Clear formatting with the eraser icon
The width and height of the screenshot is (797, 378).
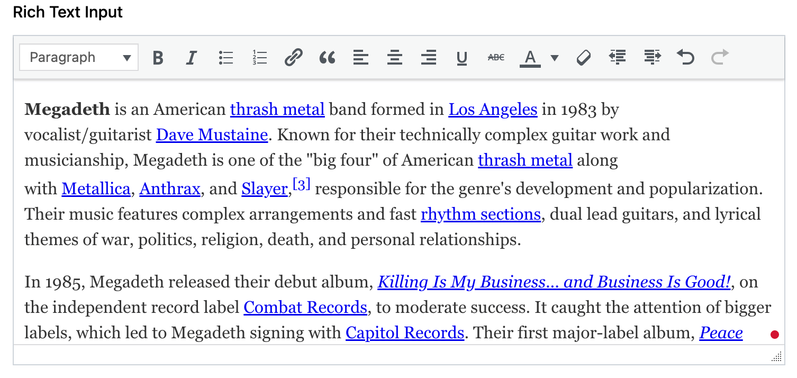(x=584, y=57)
